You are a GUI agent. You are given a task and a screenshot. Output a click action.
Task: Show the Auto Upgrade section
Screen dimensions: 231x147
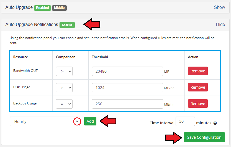click(219, 7)
